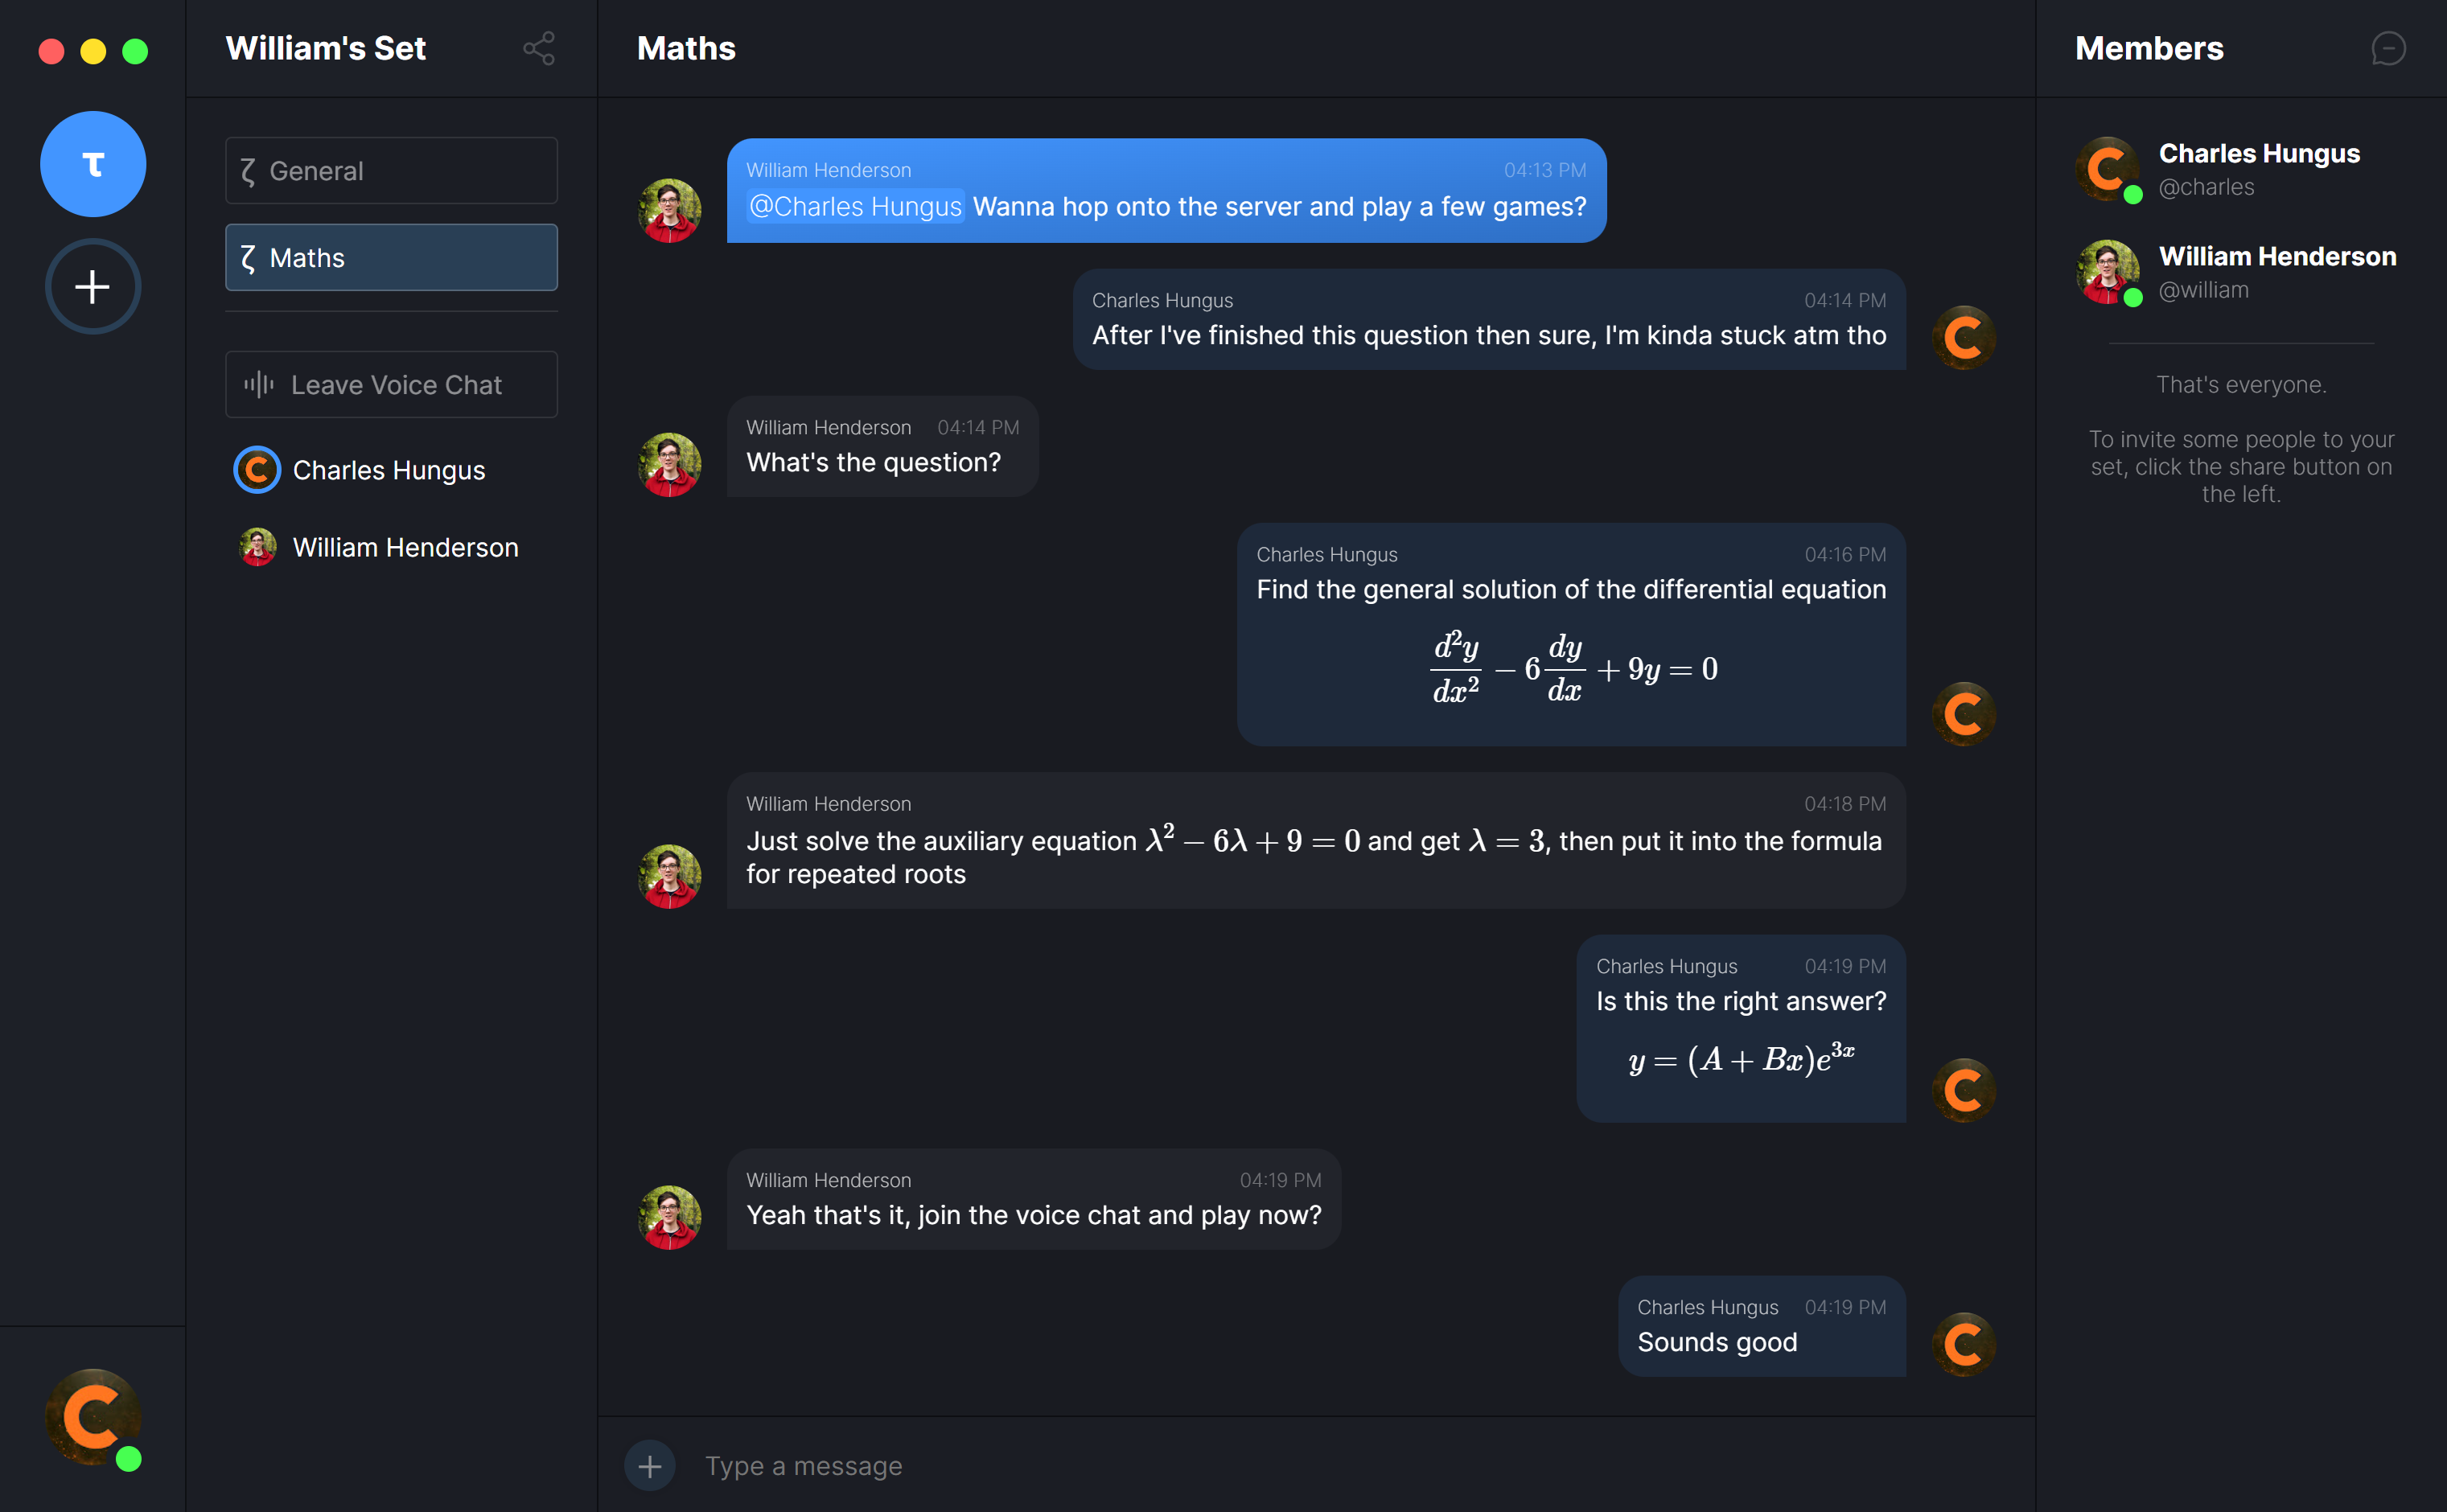Click the differential equation message bubble
The image size is (2447, 1512).
[x=1570, y=635]
